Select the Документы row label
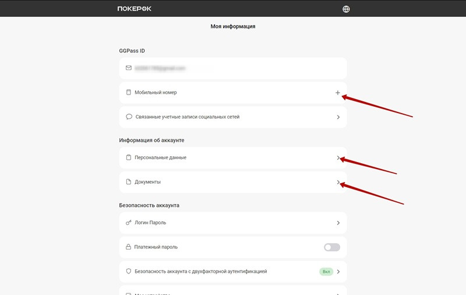466x295 pixels. tap(147, 182)
